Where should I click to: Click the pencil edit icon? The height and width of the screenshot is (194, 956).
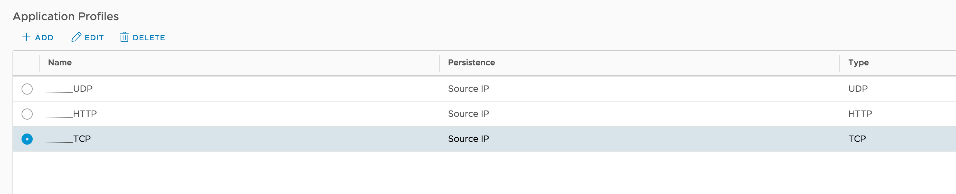76,37
